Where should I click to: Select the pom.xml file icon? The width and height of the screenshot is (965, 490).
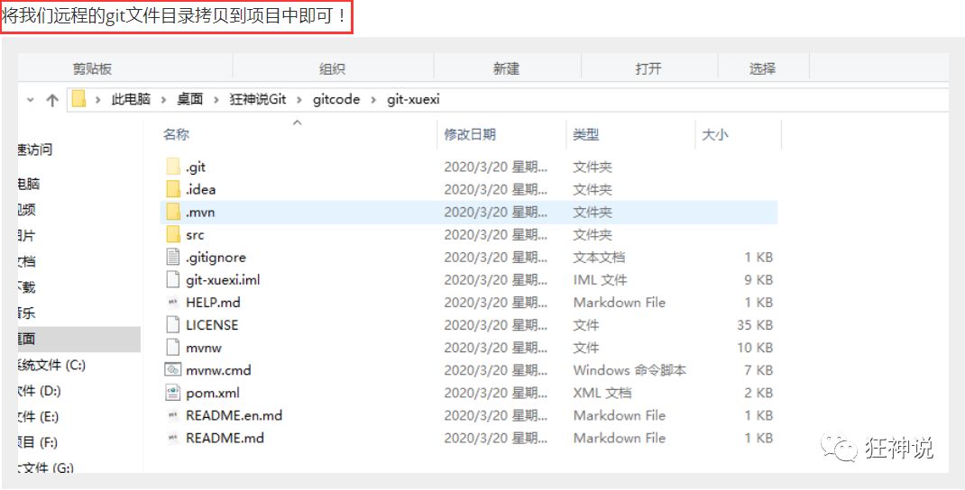(x=173, y=392)
